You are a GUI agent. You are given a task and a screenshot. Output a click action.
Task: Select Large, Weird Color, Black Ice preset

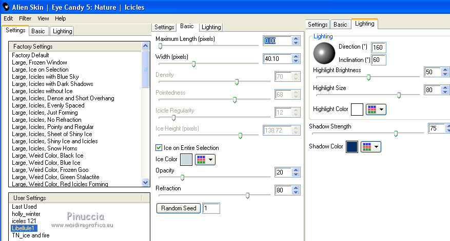[x=48, y=156]
